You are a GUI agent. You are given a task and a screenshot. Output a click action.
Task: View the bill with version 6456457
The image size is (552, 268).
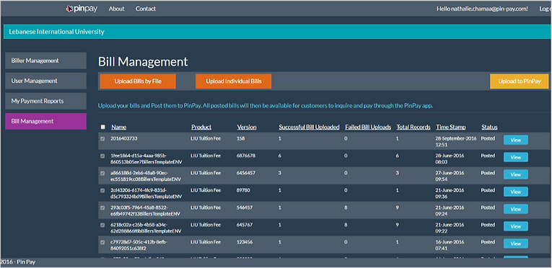click(516, 174)
